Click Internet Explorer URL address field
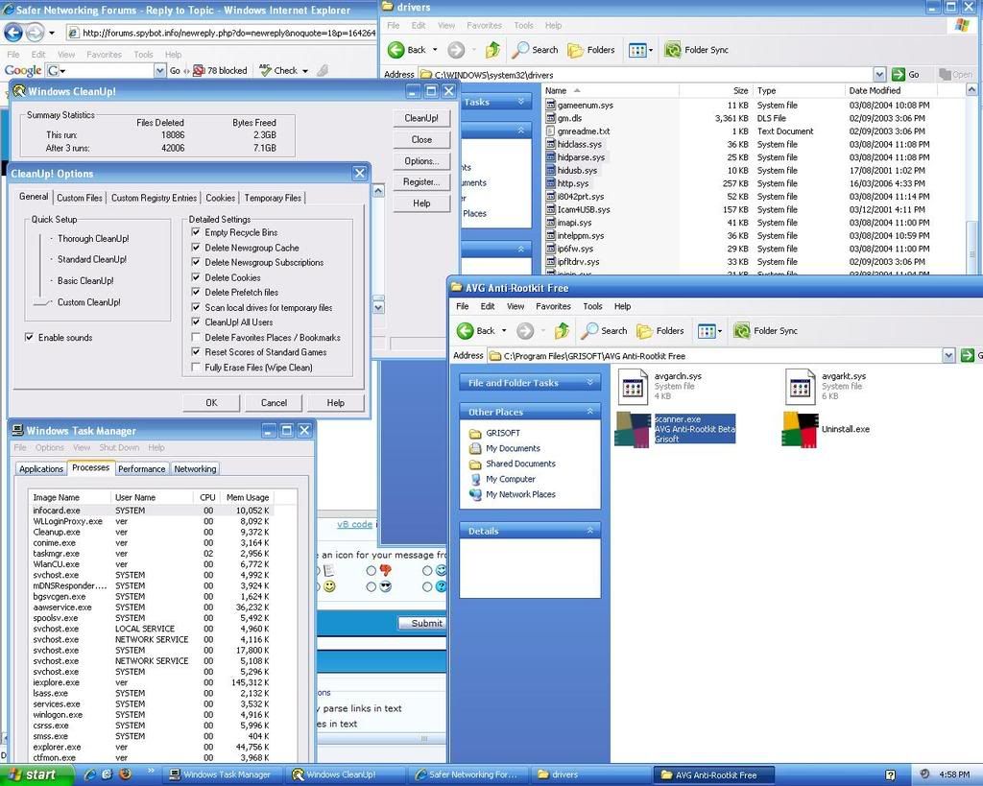Screen dimensions: 983x786 coord(222,33)
